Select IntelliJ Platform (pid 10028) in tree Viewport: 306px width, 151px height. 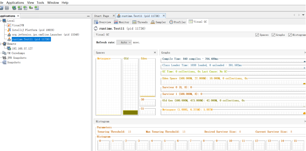pyautogui.click(x=33, y=30)
